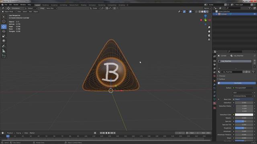This screenshot has width=257, height=144.
Task: Open the Texture properties checker tab
Action: pyautogui.click(x=214, y=108)
